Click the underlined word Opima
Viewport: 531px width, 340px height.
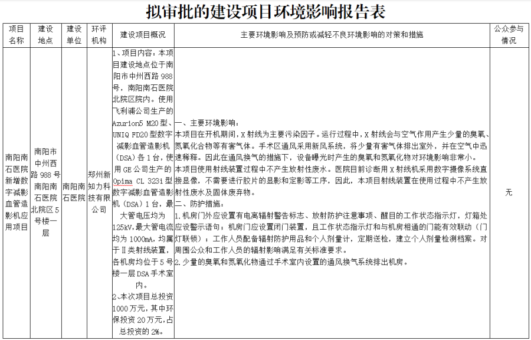123,181
